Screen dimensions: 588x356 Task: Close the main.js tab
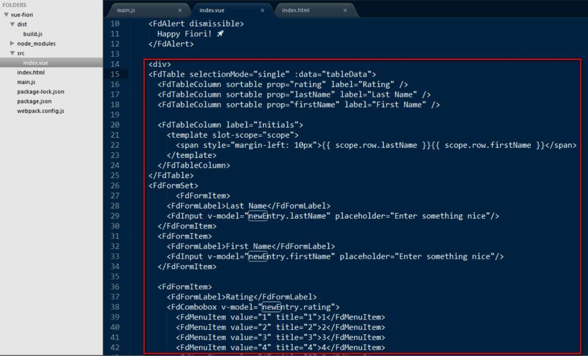180,10
